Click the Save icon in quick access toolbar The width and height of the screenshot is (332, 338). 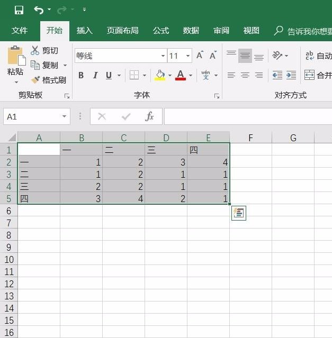(x=19, y=10)
